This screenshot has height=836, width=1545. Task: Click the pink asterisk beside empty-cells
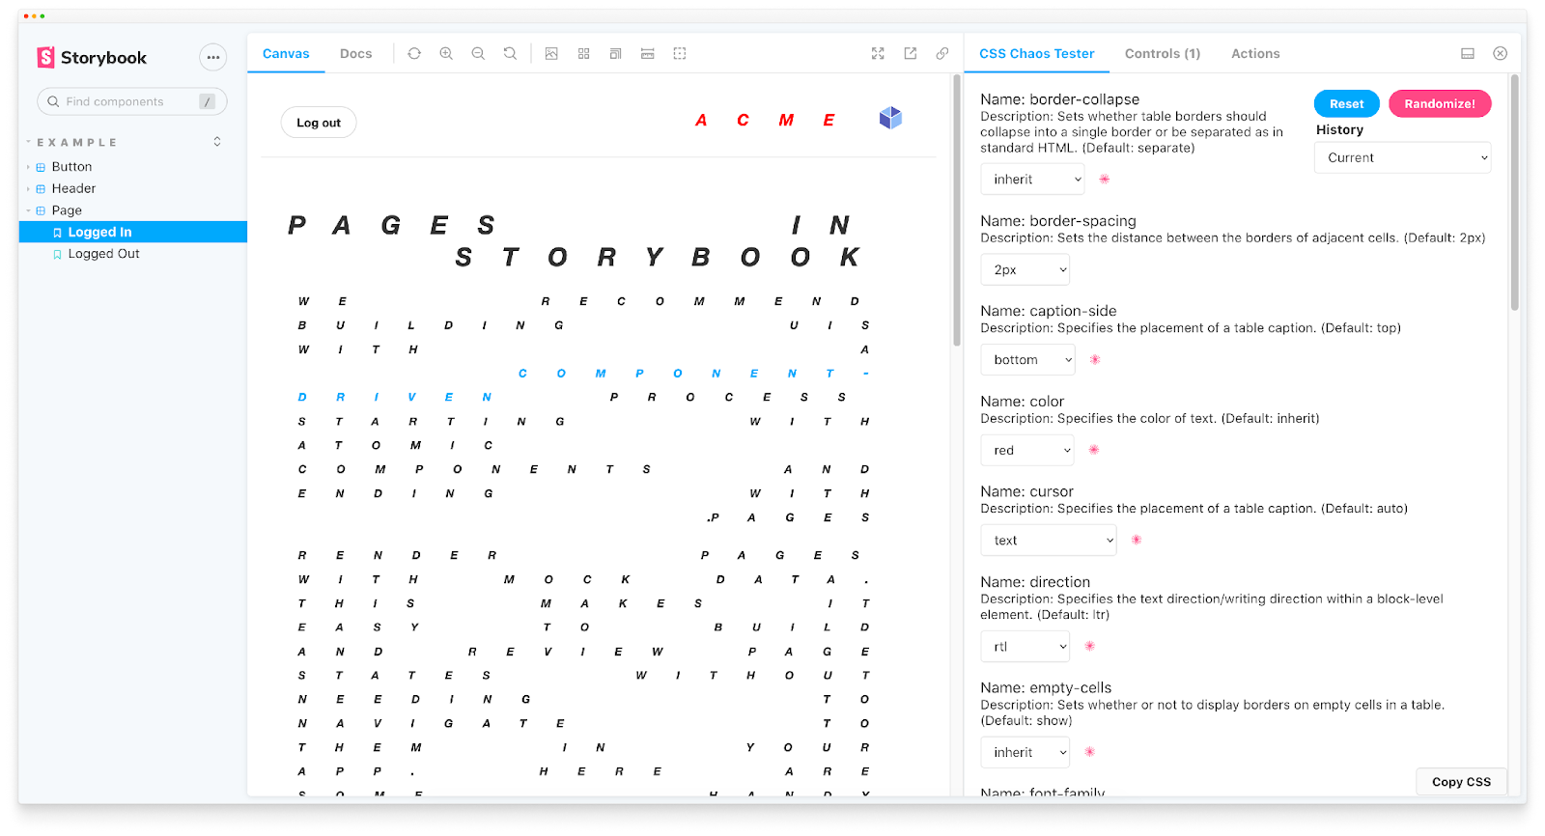(x=1089, y=752)
